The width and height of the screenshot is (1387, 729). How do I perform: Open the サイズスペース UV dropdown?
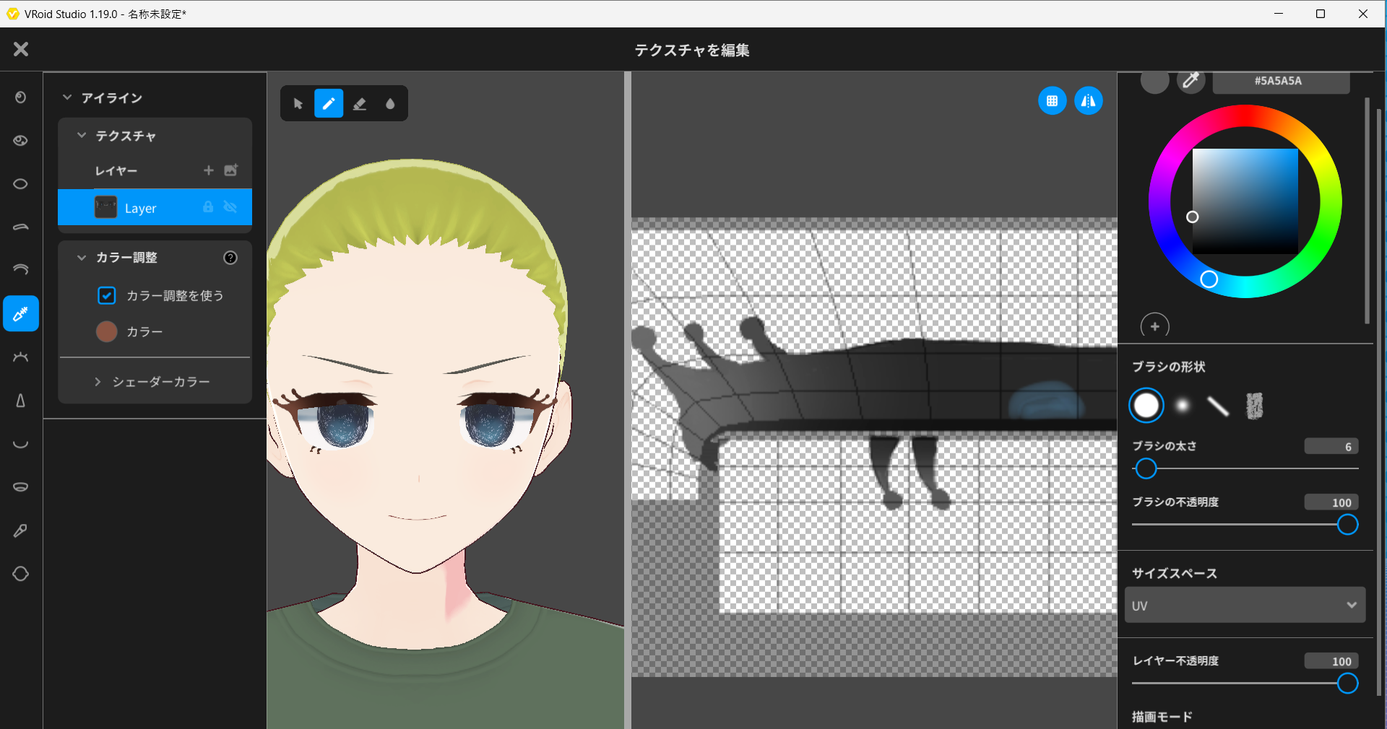(1245, 606)
